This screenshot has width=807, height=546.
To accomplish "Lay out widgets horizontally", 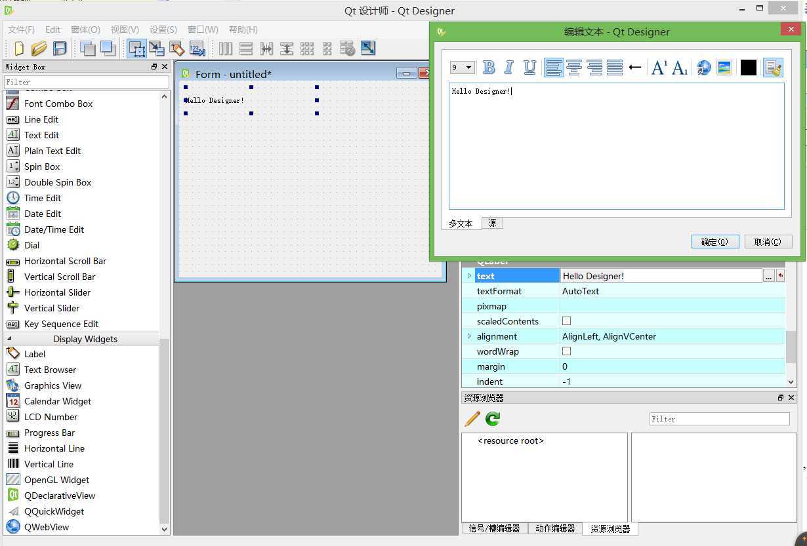I will click(225, 49).
